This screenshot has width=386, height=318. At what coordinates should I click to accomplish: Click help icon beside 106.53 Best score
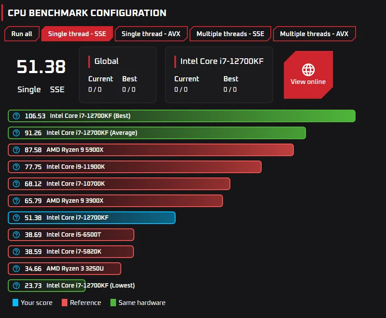point(16,116)
